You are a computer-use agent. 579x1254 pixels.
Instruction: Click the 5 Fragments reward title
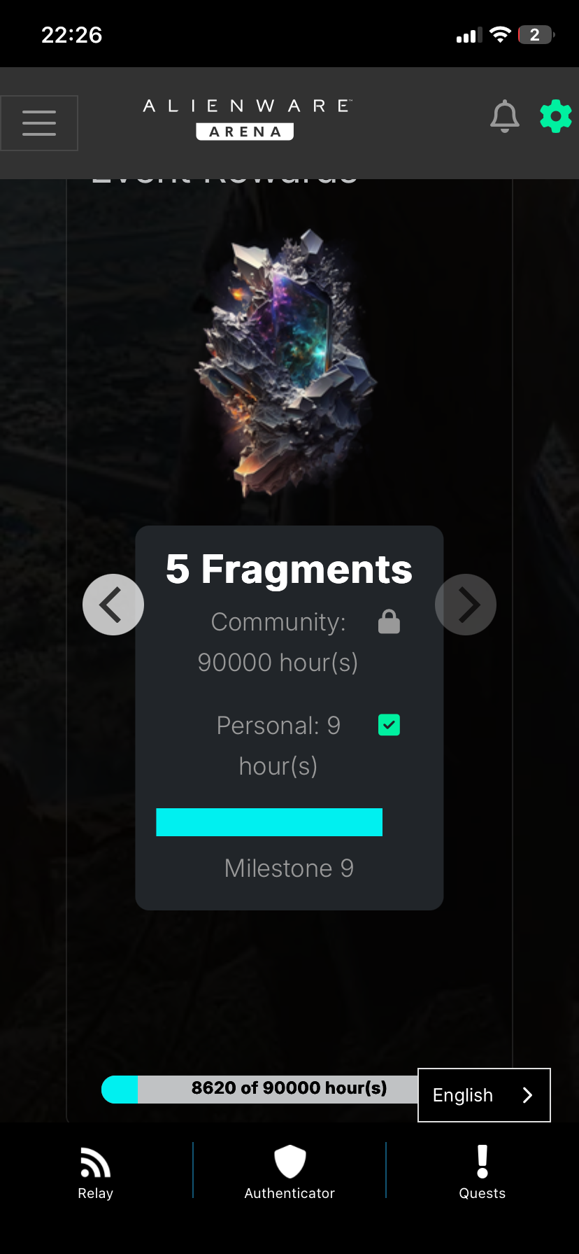pos(289,569)
